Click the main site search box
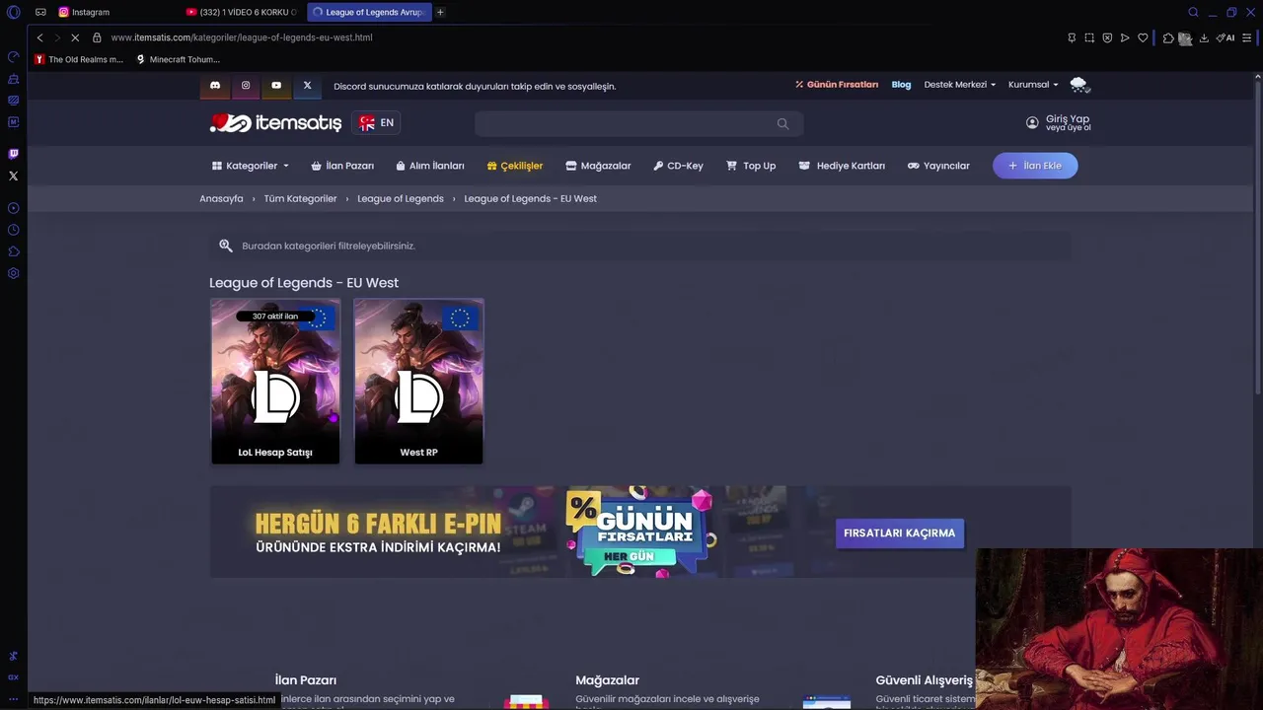The width and height of the screenshot is (1263, 710). click(638, 123)
